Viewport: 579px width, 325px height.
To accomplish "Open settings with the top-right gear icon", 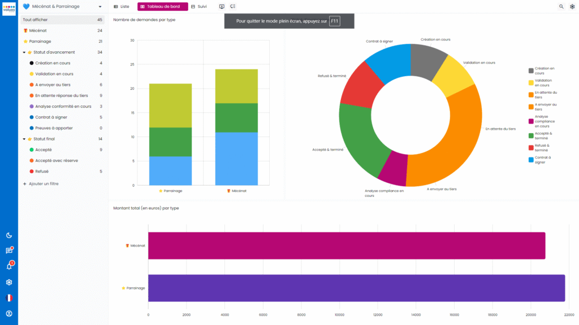I will tap(573, 6).
